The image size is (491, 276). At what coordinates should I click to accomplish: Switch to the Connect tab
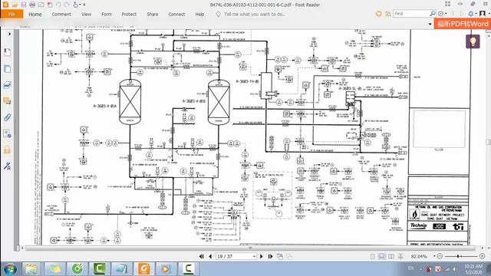click(x=176, y=14)
